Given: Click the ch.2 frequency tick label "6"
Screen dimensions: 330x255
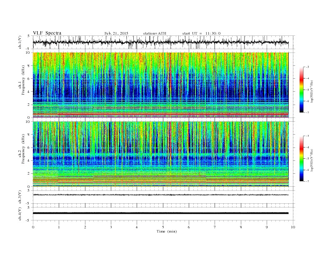Looking at the screenshot, I should pyautogui.click(x=29, y=147).
